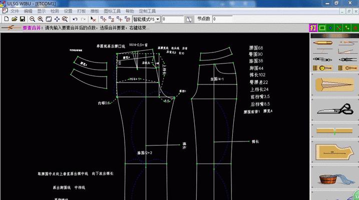Screen dimensions: 359x200
Task: Click the 膝围/2+2 label on pattern
Action: pyautogui.click(x=145, y=152)
